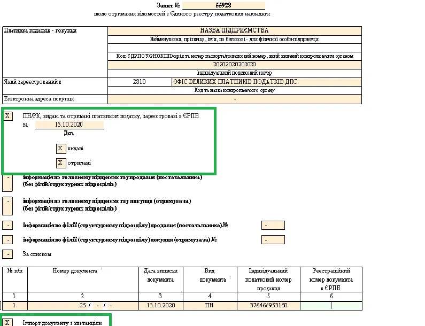Toggle the ПН/РК registered in ЄРПН checkbox

7,117
